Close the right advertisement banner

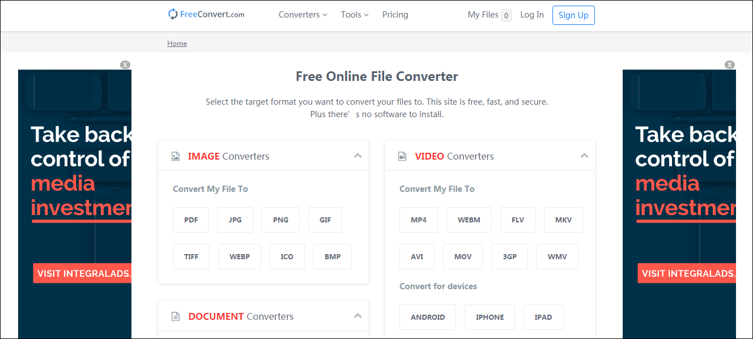(730, 65)
